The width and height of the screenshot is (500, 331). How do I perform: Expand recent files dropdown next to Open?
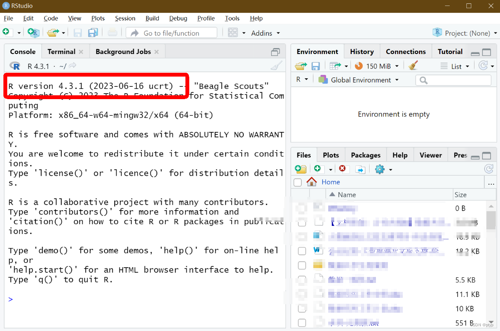(x=64, y=33)
